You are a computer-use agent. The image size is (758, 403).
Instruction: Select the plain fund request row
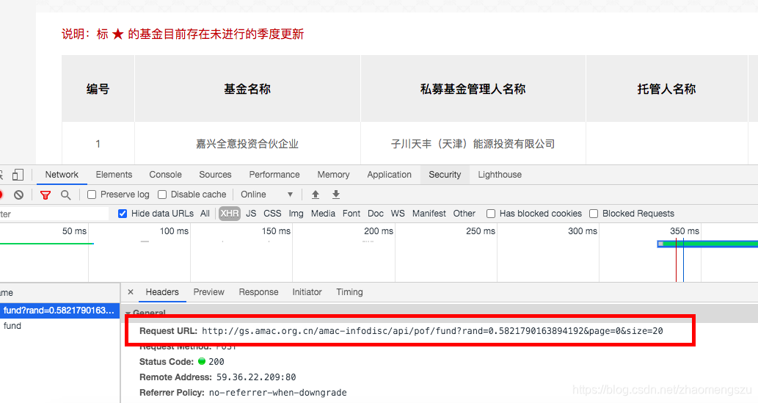[59, 326]
